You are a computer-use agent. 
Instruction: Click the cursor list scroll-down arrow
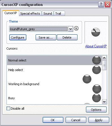(104, 101)
